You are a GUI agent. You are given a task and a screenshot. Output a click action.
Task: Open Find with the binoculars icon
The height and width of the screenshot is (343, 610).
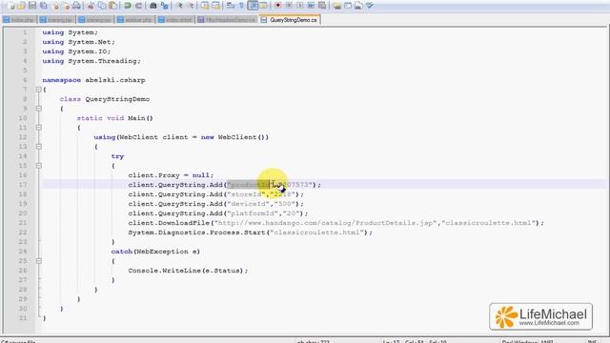pos(153,6)
